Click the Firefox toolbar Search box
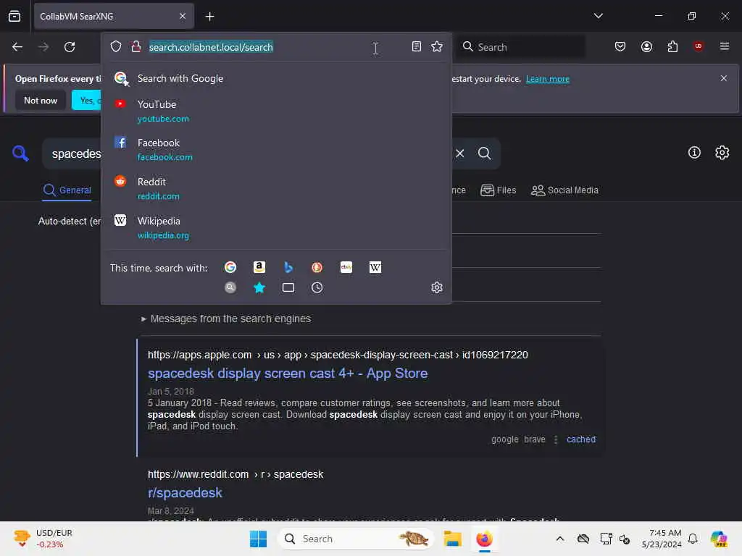This screenshot has width=742, height=556. coord(520,47)
